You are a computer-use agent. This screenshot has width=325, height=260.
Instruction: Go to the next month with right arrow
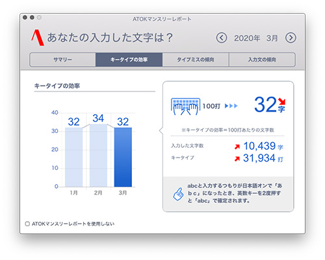coord(291,38)
